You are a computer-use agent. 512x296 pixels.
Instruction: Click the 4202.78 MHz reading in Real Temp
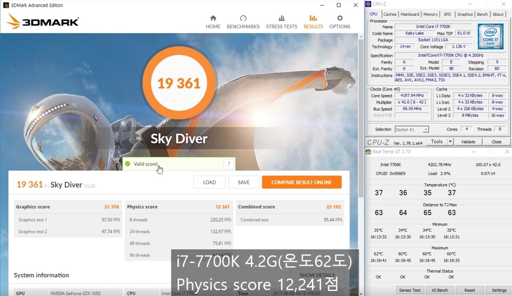[439, 165]
